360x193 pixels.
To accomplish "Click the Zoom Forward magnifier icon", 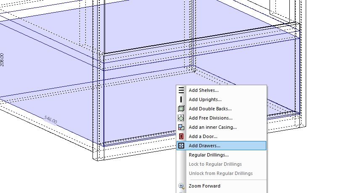I will point(181,186).
